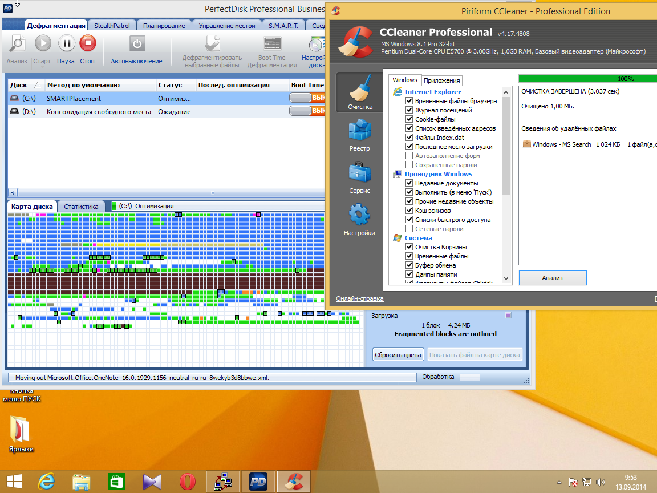Switch to Дефрагментация tab
This screenshot has height=493, width=657.
56,26
